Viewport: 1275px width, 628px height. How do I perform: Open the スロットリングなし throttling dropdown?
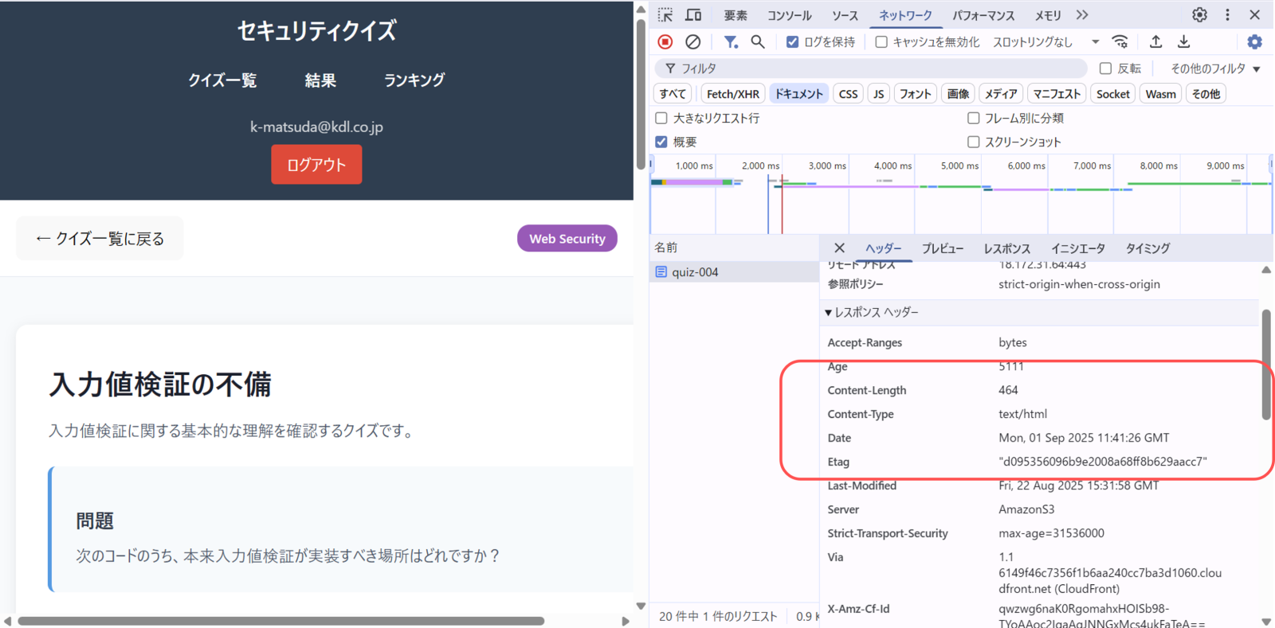pos(1045,42)
